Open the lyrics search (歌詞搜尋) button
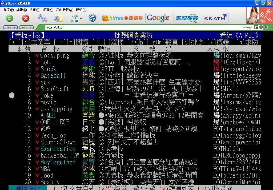 187,18
